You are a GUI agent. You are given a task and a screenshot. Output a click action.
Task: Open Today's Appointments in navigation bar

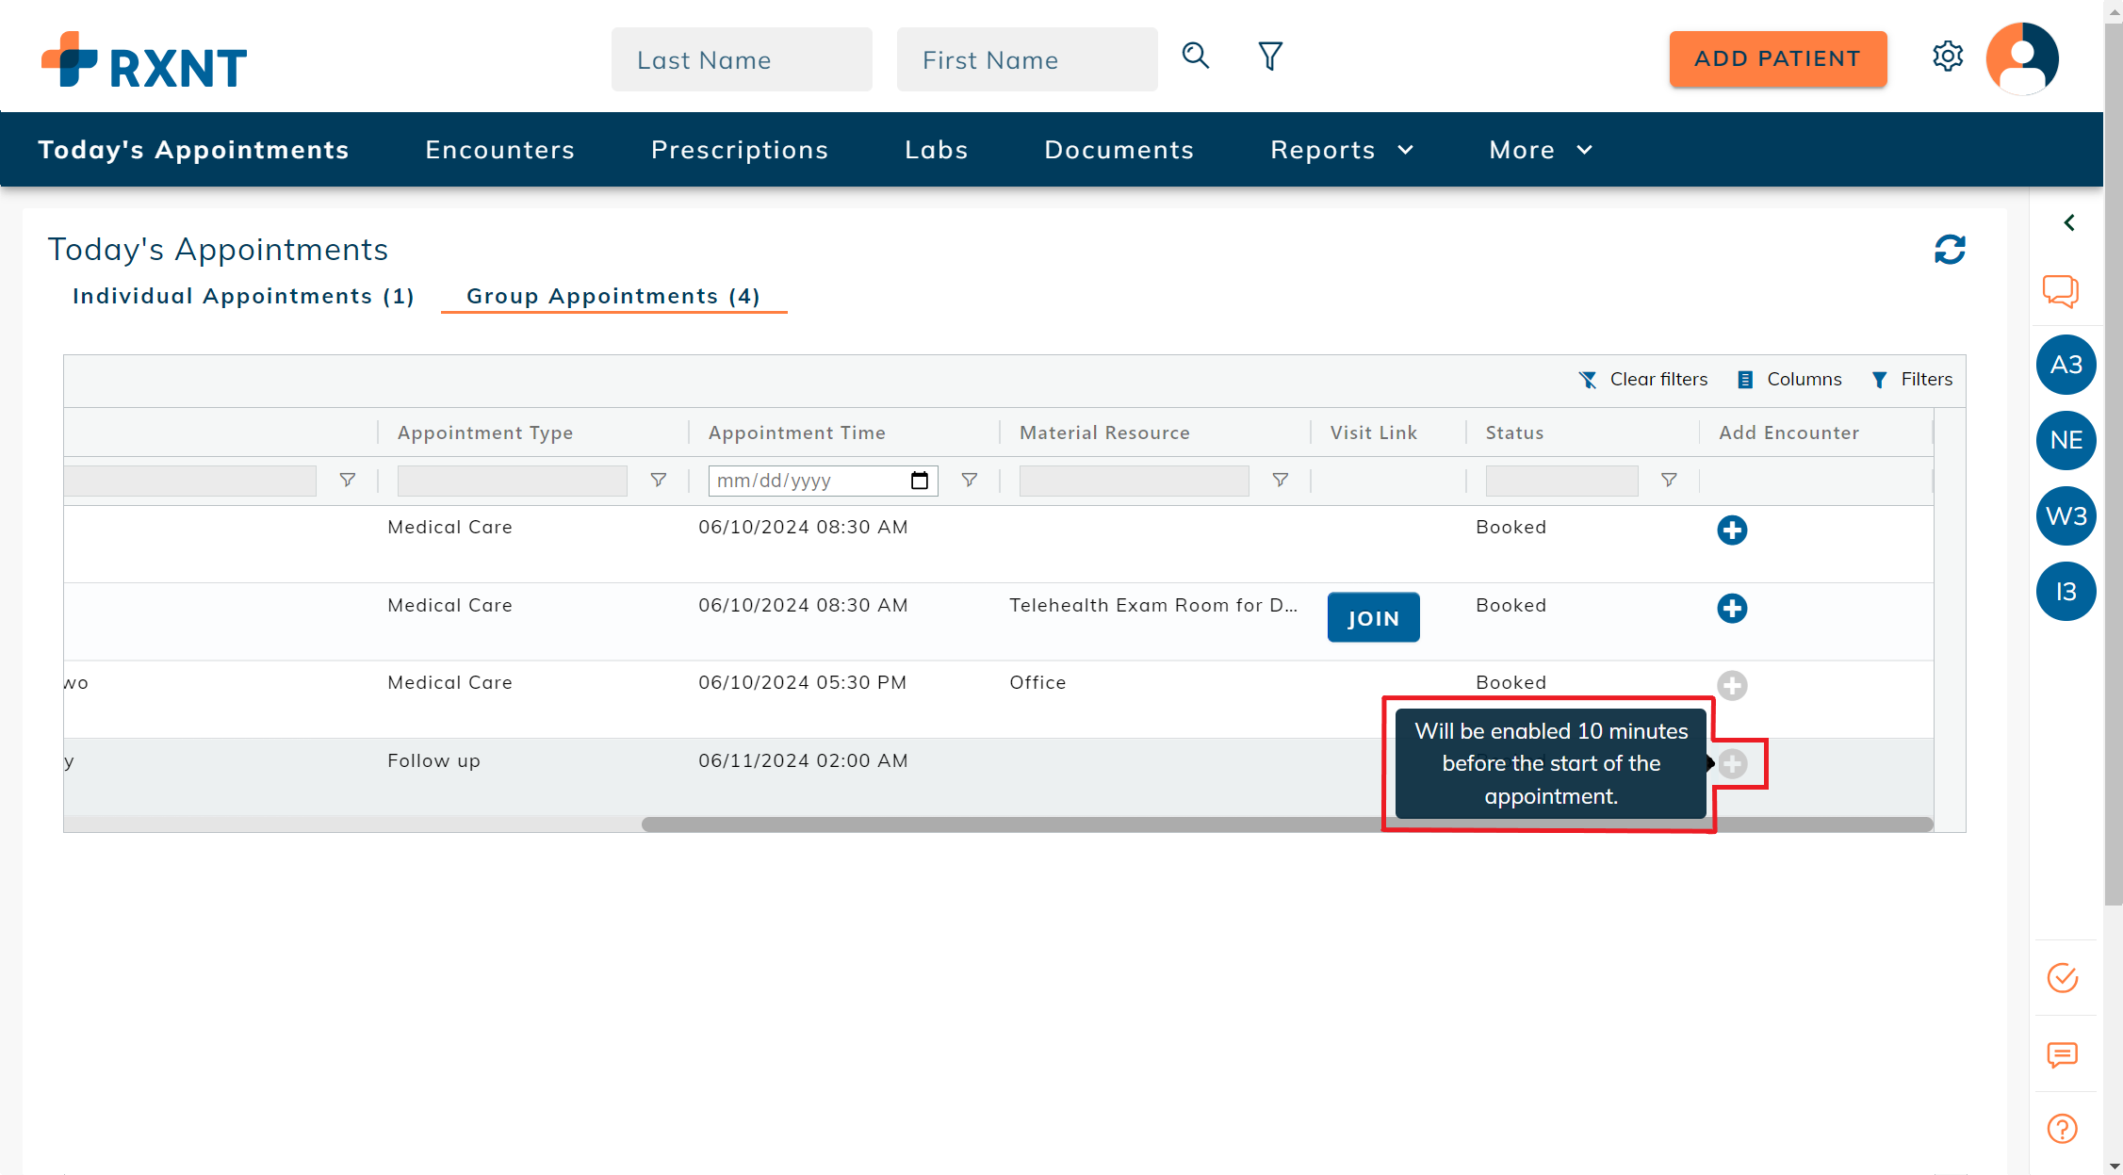[x=193, y=150]
